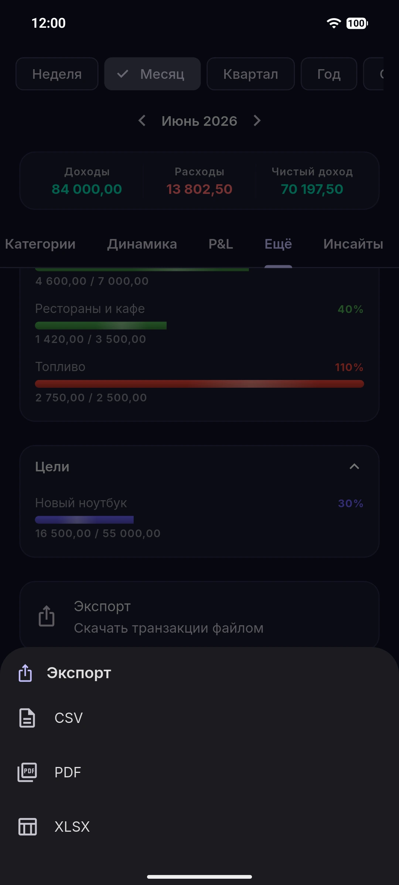
Task: Open the Динамика tab
Action: click(142, 244)
